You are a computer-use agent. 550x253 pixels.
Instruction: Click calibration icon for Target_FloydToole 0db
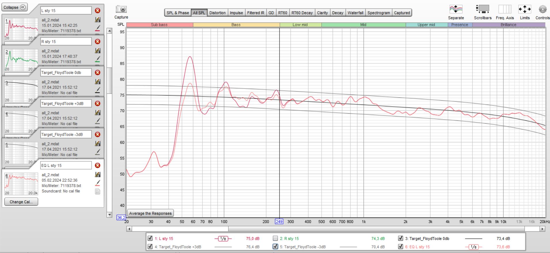pos(98,82)
